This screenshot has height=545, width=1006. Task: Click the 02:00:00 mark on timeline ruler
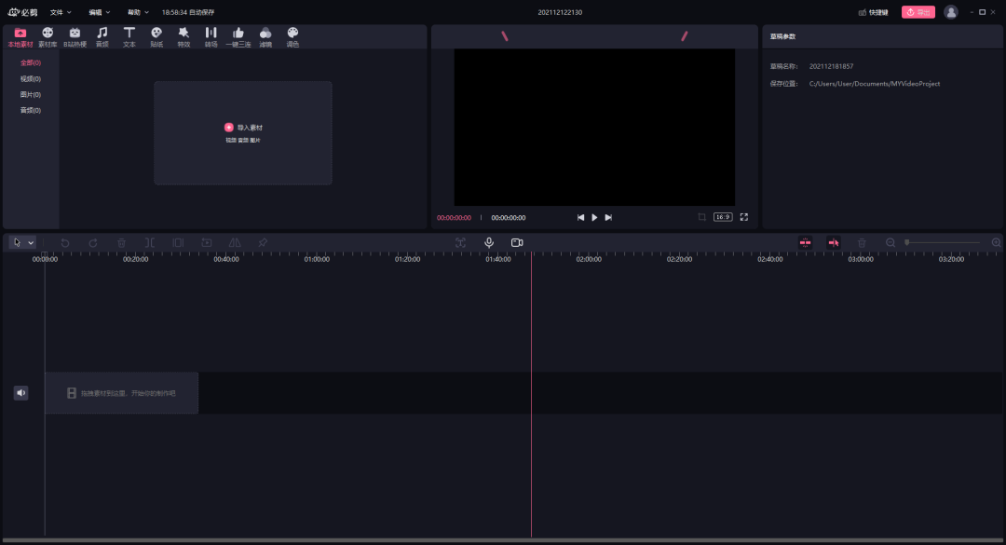pos(589,259)
